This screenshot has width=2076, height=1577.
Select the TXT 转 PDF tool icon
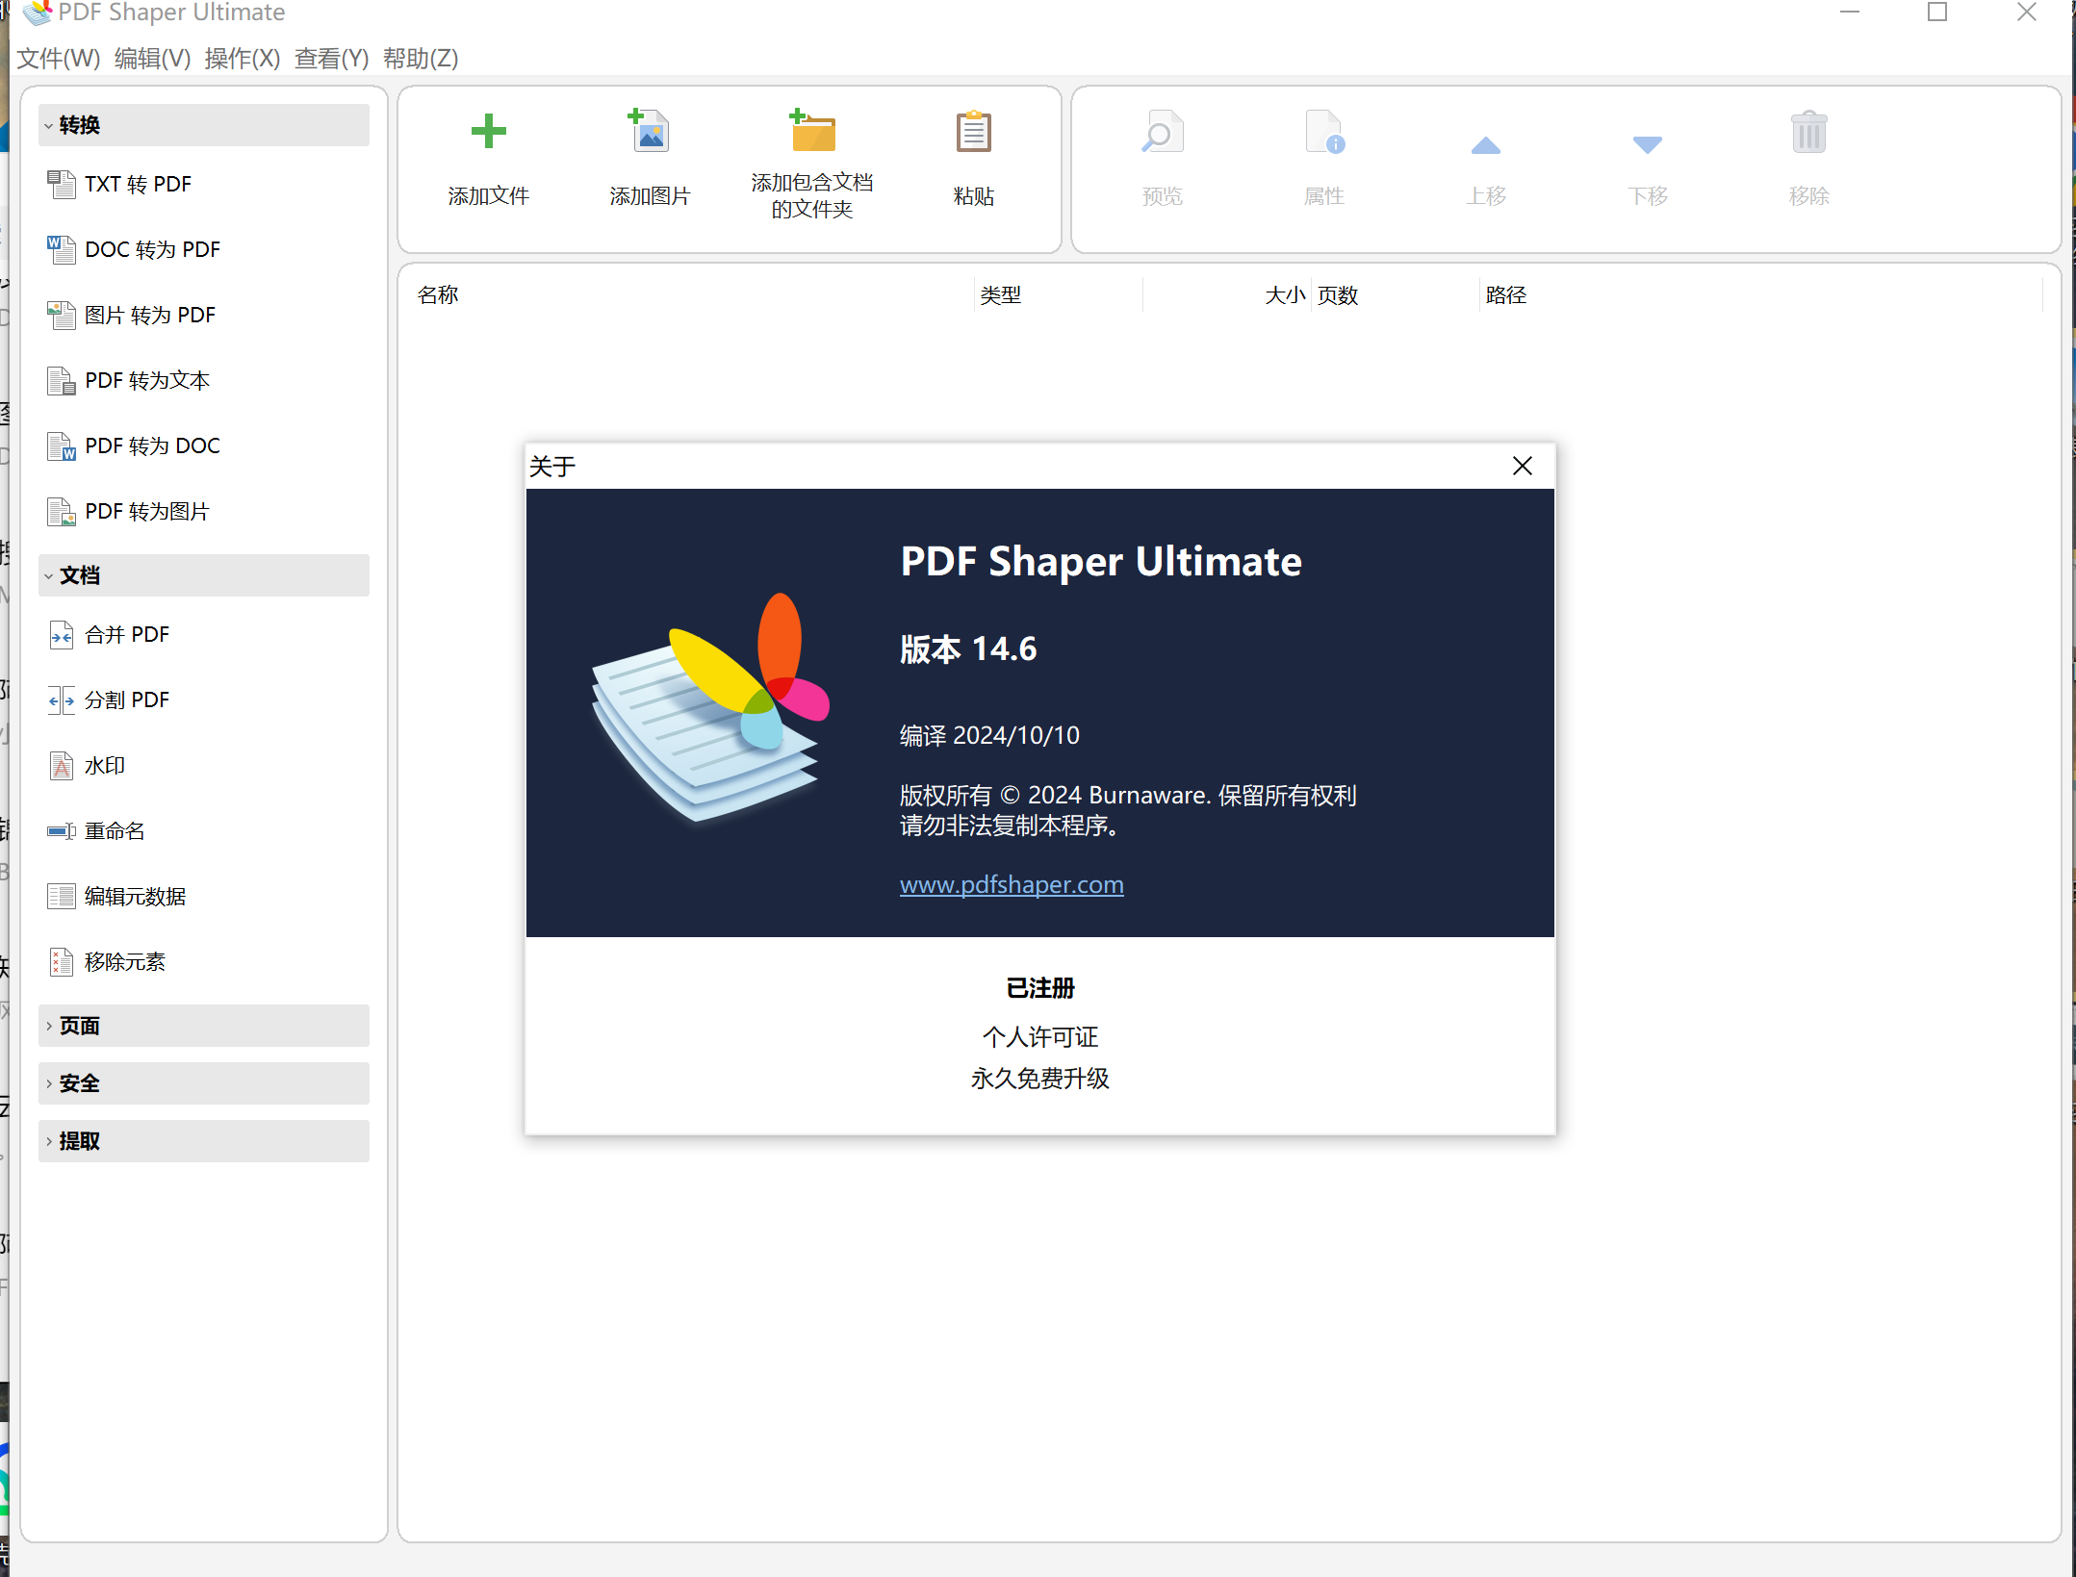62,184
